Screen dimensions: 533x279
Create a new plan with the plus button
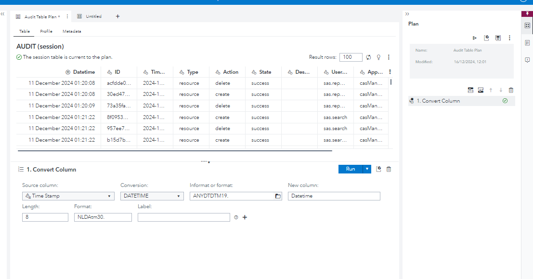coord(117,16)
